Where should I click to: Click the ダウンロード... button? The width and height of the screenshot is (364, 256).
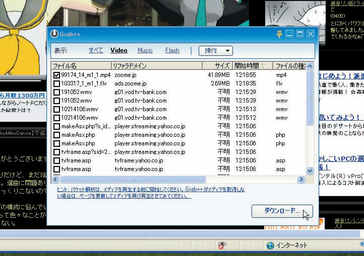click(x=282, y=211)
